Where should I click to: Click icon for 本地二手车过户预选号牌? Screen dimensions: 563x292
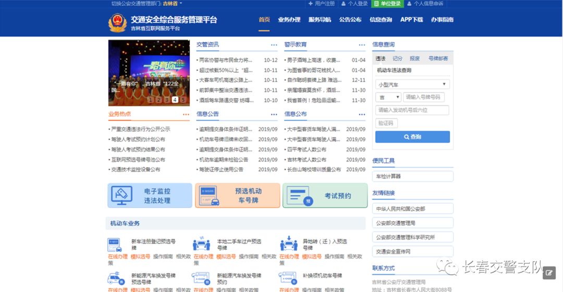point(201,244)
